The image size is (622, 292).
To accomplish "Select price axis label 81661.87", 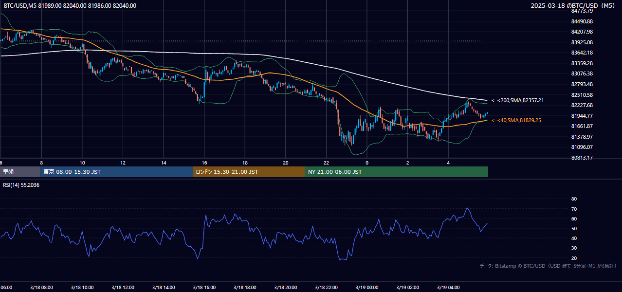I will pyautogui.click(x=582, y=126).
